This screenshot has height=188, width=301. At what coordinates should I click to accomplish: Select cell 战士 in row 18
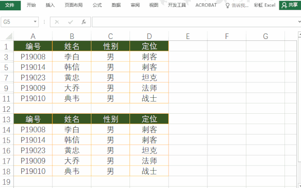(x=149, y=171)
